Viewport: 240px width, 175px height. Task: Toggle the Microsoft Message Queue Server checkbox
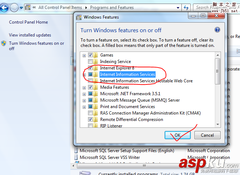coord(90,100)
